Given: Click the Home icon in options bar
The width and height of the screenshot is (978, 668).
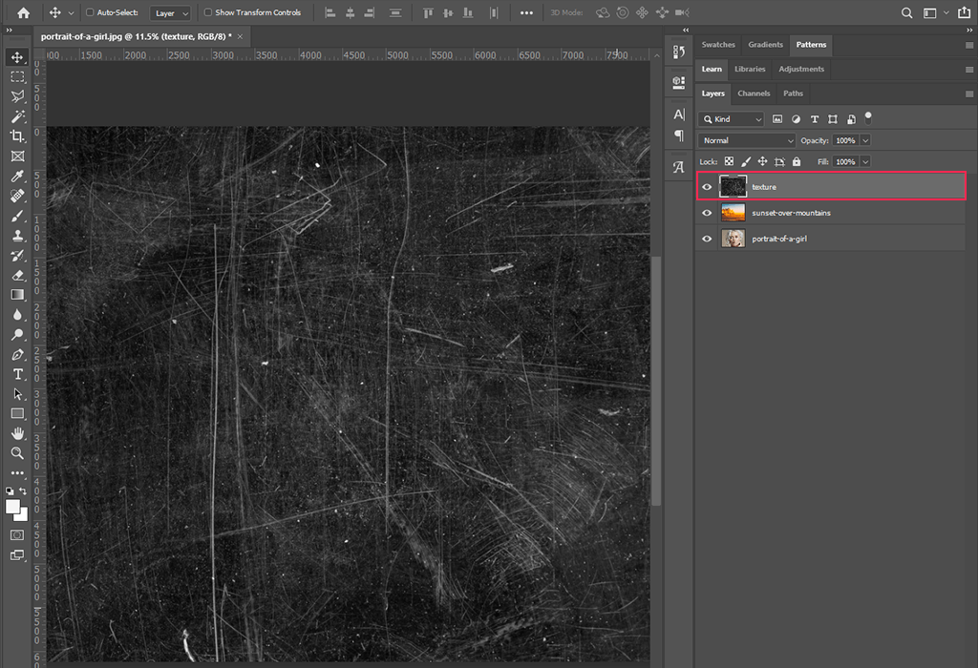Looking at the screenshot, I should pos(24,13).
